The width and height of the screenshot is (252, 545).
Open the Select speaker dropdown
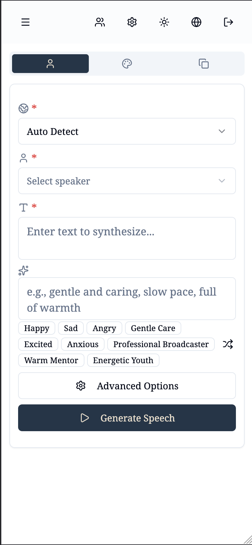[x=127, y=181]
